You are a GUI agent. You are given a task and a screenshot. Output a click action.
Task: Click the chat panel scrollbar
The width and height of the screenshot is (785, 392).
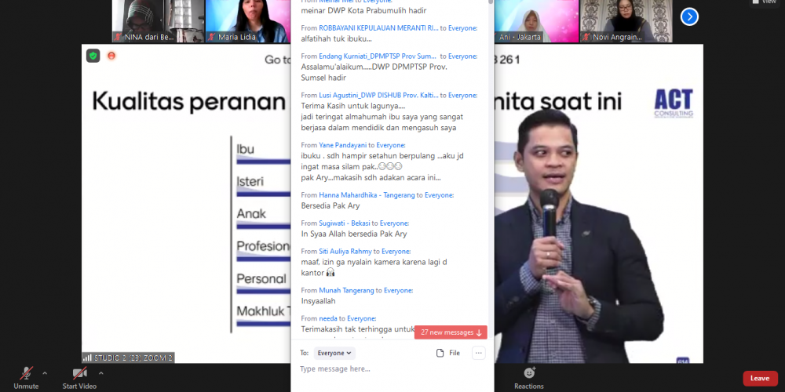(491, 157)
